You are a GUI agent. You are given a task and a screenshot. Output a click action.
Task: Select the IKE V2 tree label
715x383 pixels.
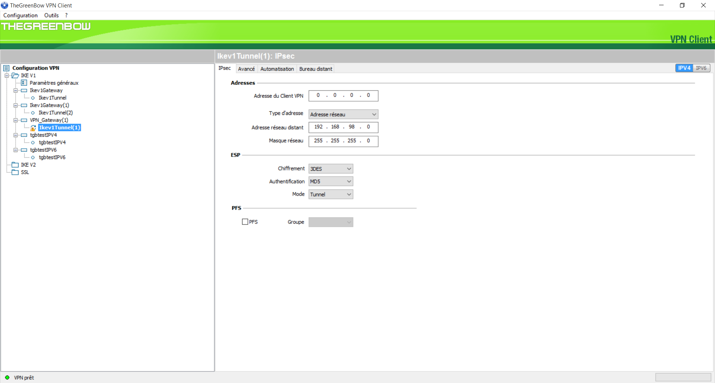pyautogui.click(x=28, y=165)
